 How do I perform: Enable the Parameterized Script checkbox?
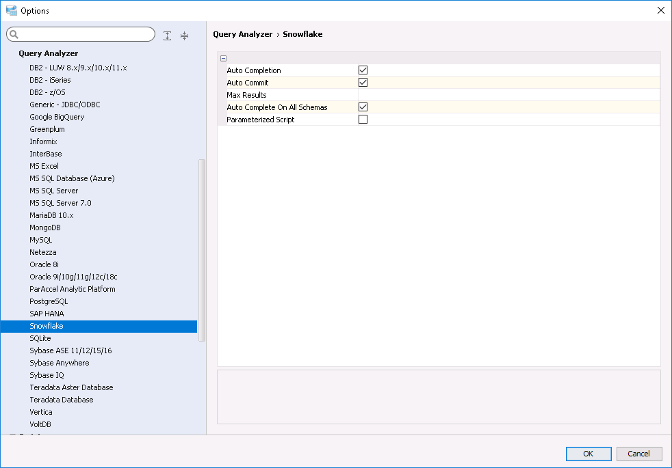coord(363,120)
